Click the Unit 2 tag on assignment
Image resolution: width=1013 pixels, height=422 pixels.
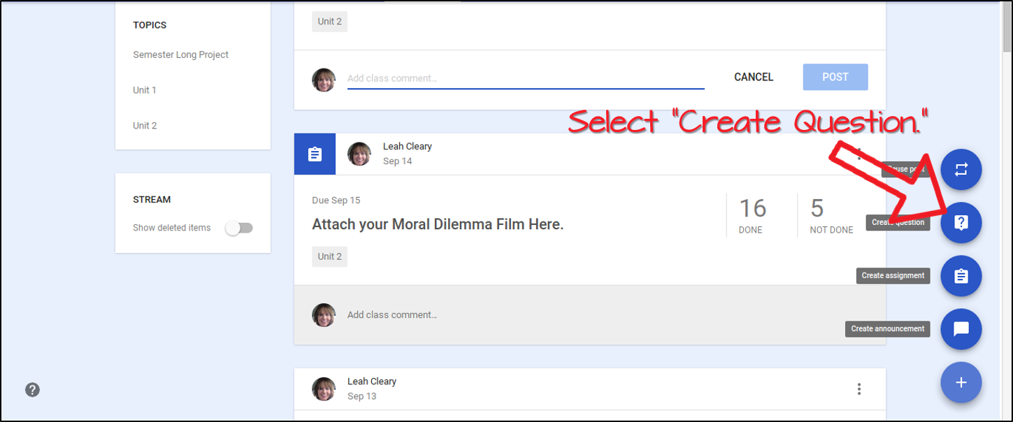[x=329, y=256]
